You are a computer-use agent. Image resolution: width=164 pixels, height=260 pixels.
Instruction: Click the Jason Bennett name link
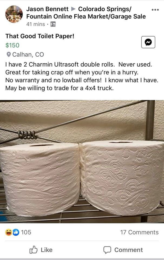pos(47,9)
